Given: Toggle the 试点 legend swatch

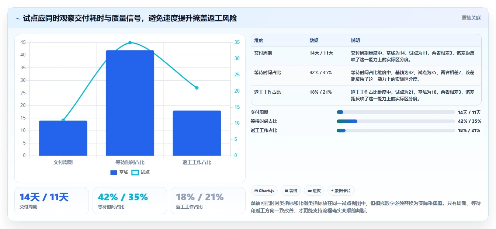Looking at the screenshot, I should 135,172.
